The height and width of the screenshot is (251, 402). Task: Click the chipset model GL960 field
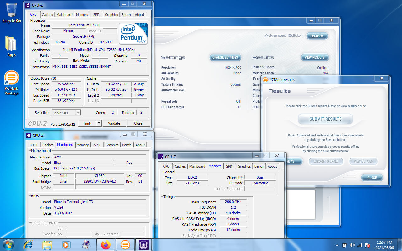pos(100,176)
